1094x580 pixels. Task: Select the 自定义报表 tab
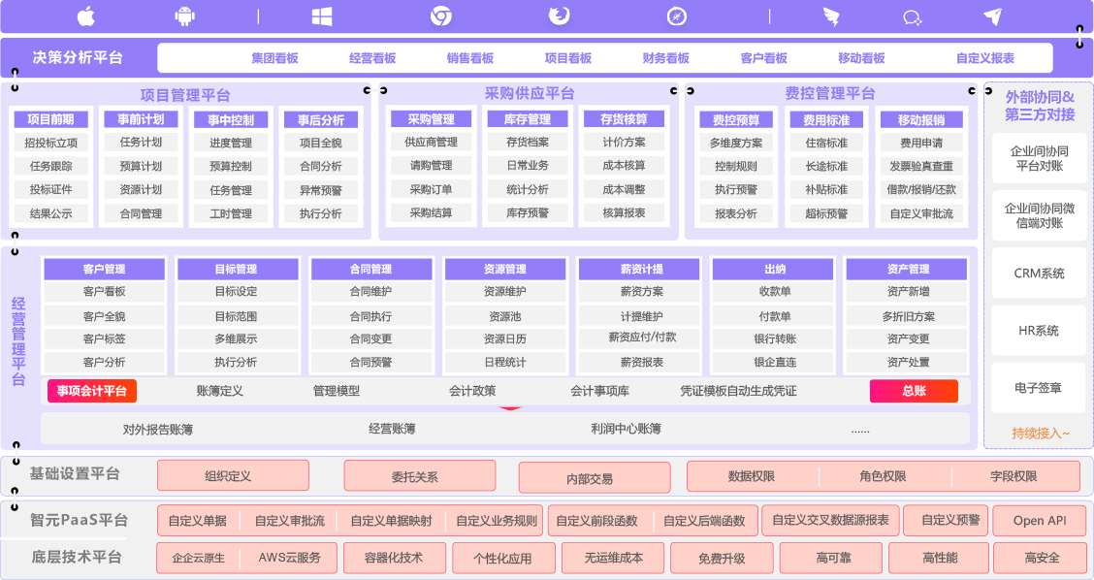click(x=984, y=58)
